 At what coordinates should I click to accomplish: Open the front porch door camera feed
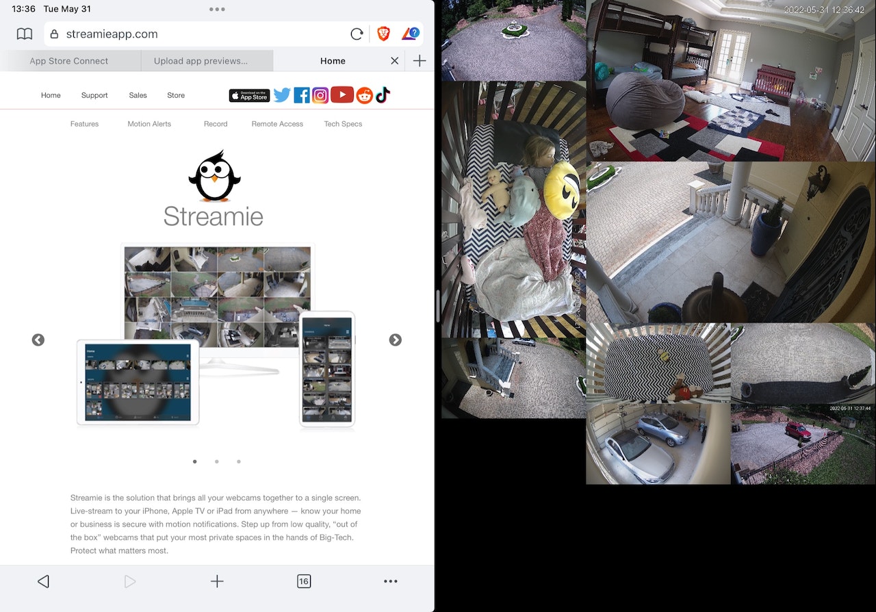click(x=731, y=242)
